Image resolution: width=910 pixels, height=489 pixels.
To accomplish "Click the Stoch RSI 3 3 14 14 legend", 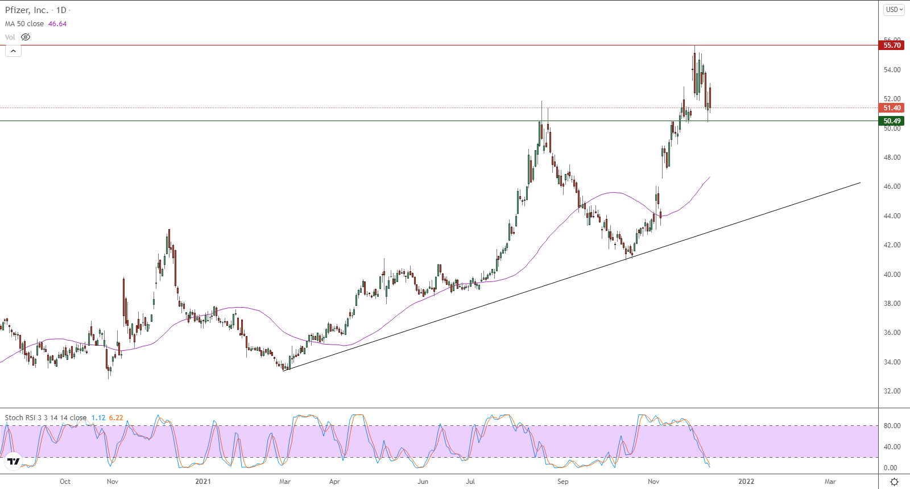I will click(45, 417).
